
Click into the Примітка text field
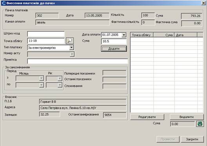(x=78, y=61)
